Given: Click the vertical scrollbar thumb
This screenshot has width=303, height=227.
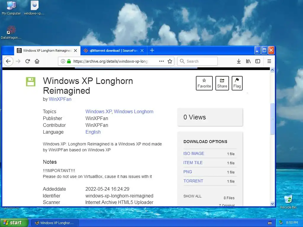Looking at the screenshot, I should coord(272,119).
